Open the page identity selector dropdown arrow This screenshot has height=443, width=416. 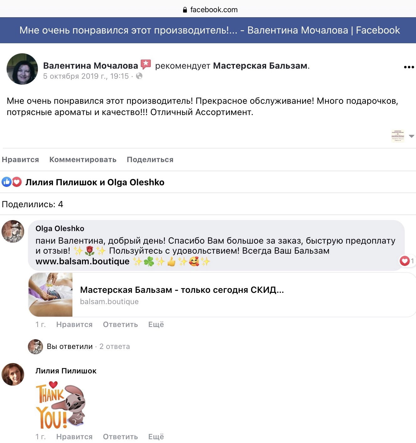coord(412,136)
